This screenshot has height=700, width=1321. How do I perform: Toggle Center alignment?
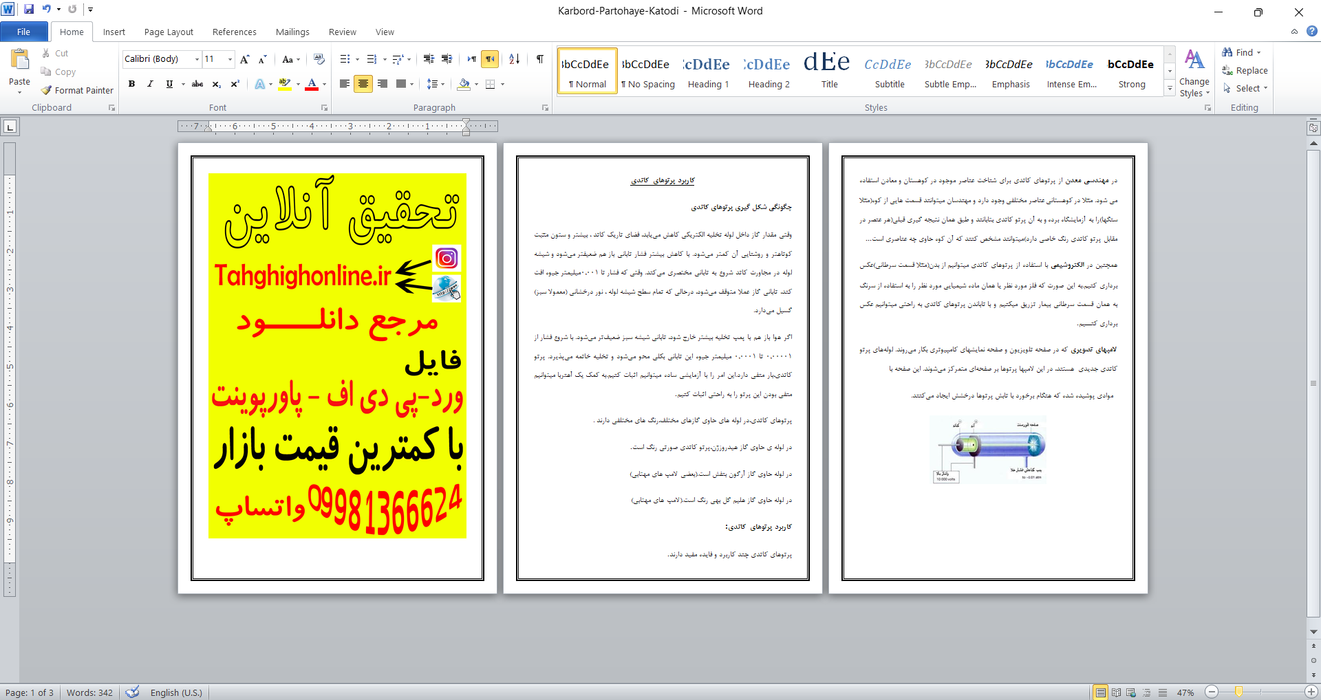pyautogui.click(x=363, y=84)
